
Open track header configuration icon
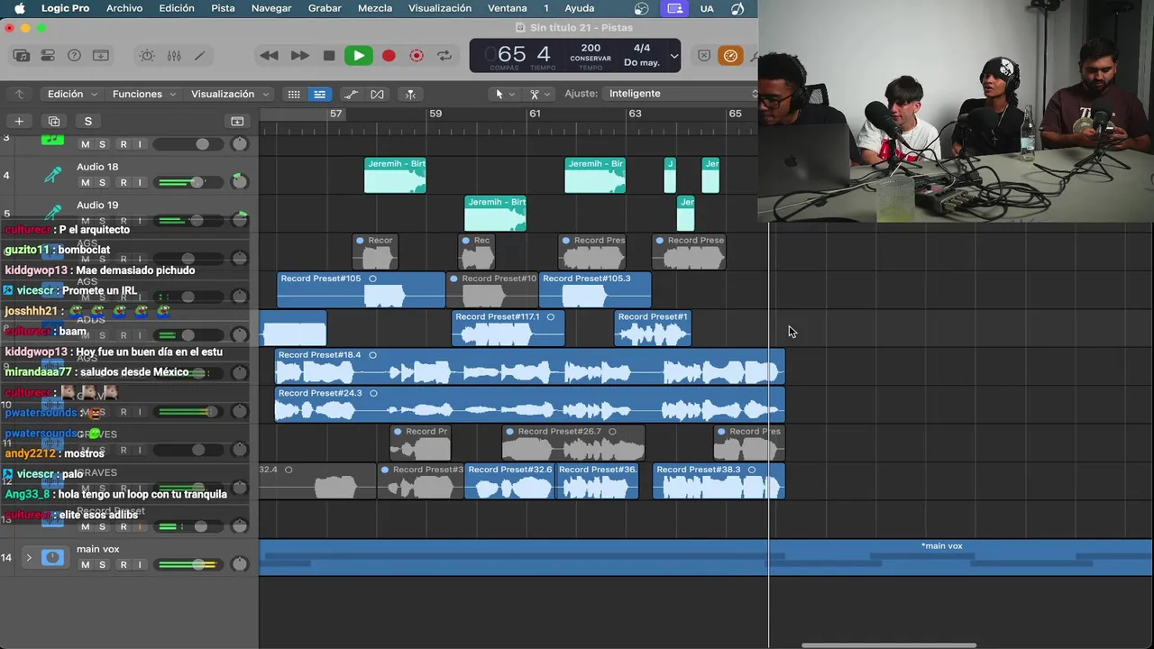(237, 121)
